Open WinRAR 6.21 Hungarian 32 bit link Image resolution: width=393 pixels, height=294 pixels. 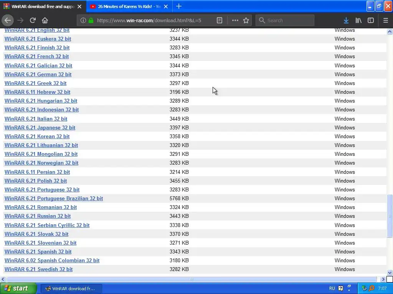[x=41, y=101]
